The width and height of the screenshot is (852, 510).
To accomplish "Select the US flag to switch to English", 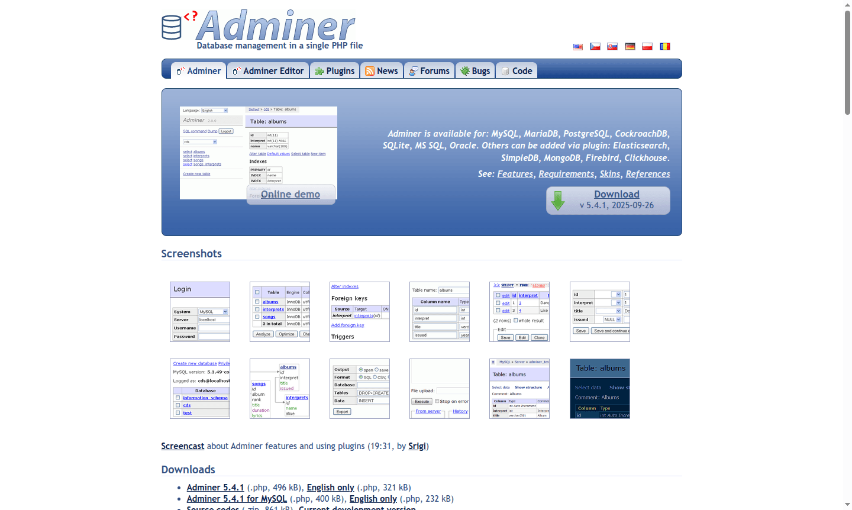I will pyautogui.click(x=577, y=47).
